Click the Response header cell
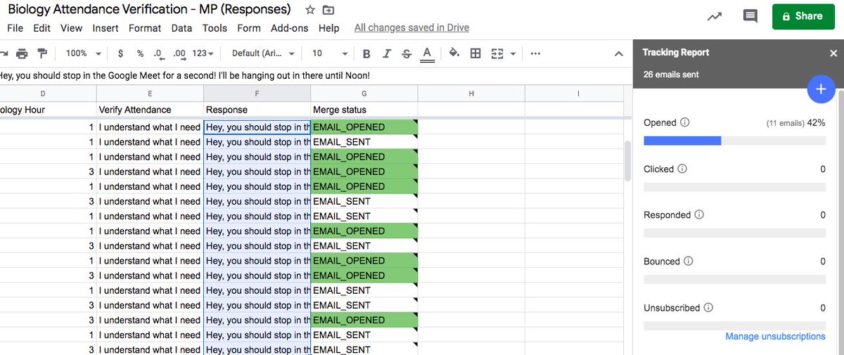This screenshot has height=355, width=844. (x=257, y=110)
